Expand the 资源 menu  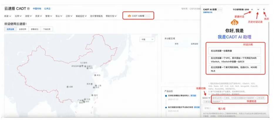(38, 16)
